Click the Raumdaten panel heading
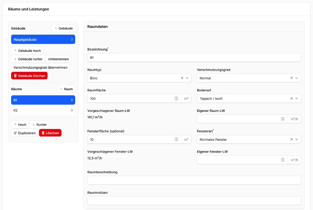 98,27
